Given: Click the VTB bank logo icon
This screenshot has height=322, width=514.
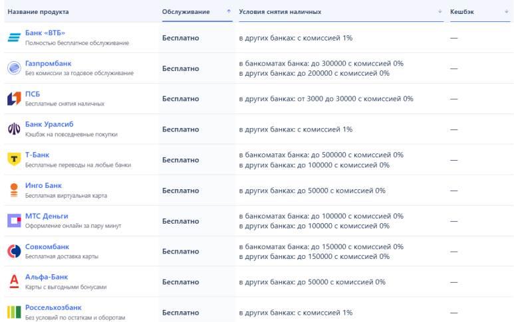Looking at the screenshot, I should tap(14, 38).
